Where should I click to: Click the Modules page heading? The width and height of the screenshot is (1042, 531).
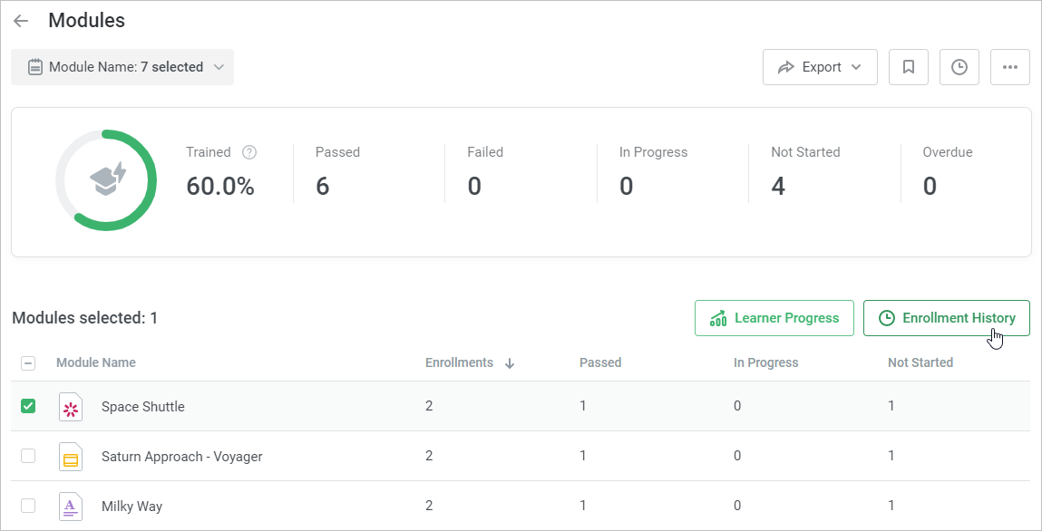(87, 20)
